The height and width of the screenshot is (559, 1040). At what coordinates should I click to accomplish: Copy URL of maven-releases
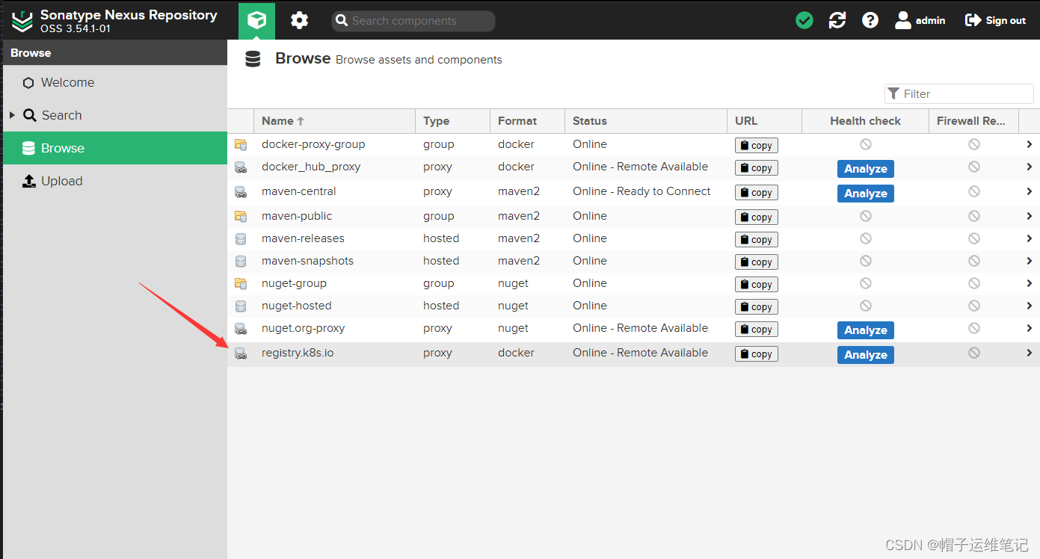point(757,239)
